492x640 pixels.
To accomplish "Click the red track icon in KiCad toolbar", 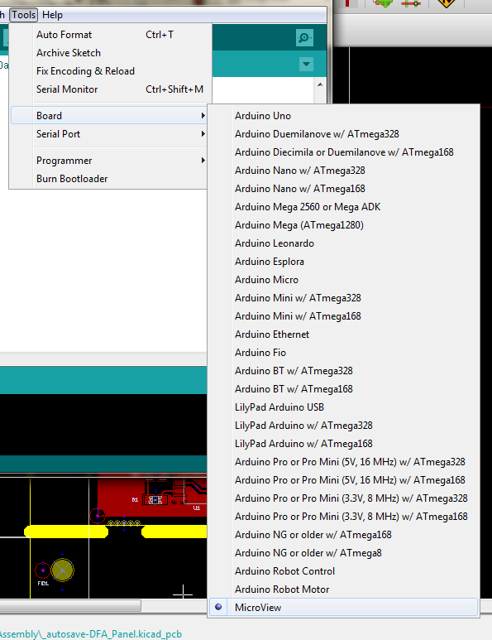I will pos(411,3).
